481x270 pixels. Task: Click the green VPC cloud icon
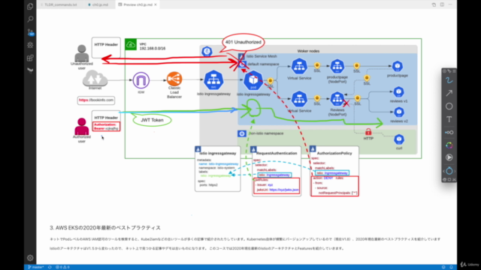coord(131,45)
